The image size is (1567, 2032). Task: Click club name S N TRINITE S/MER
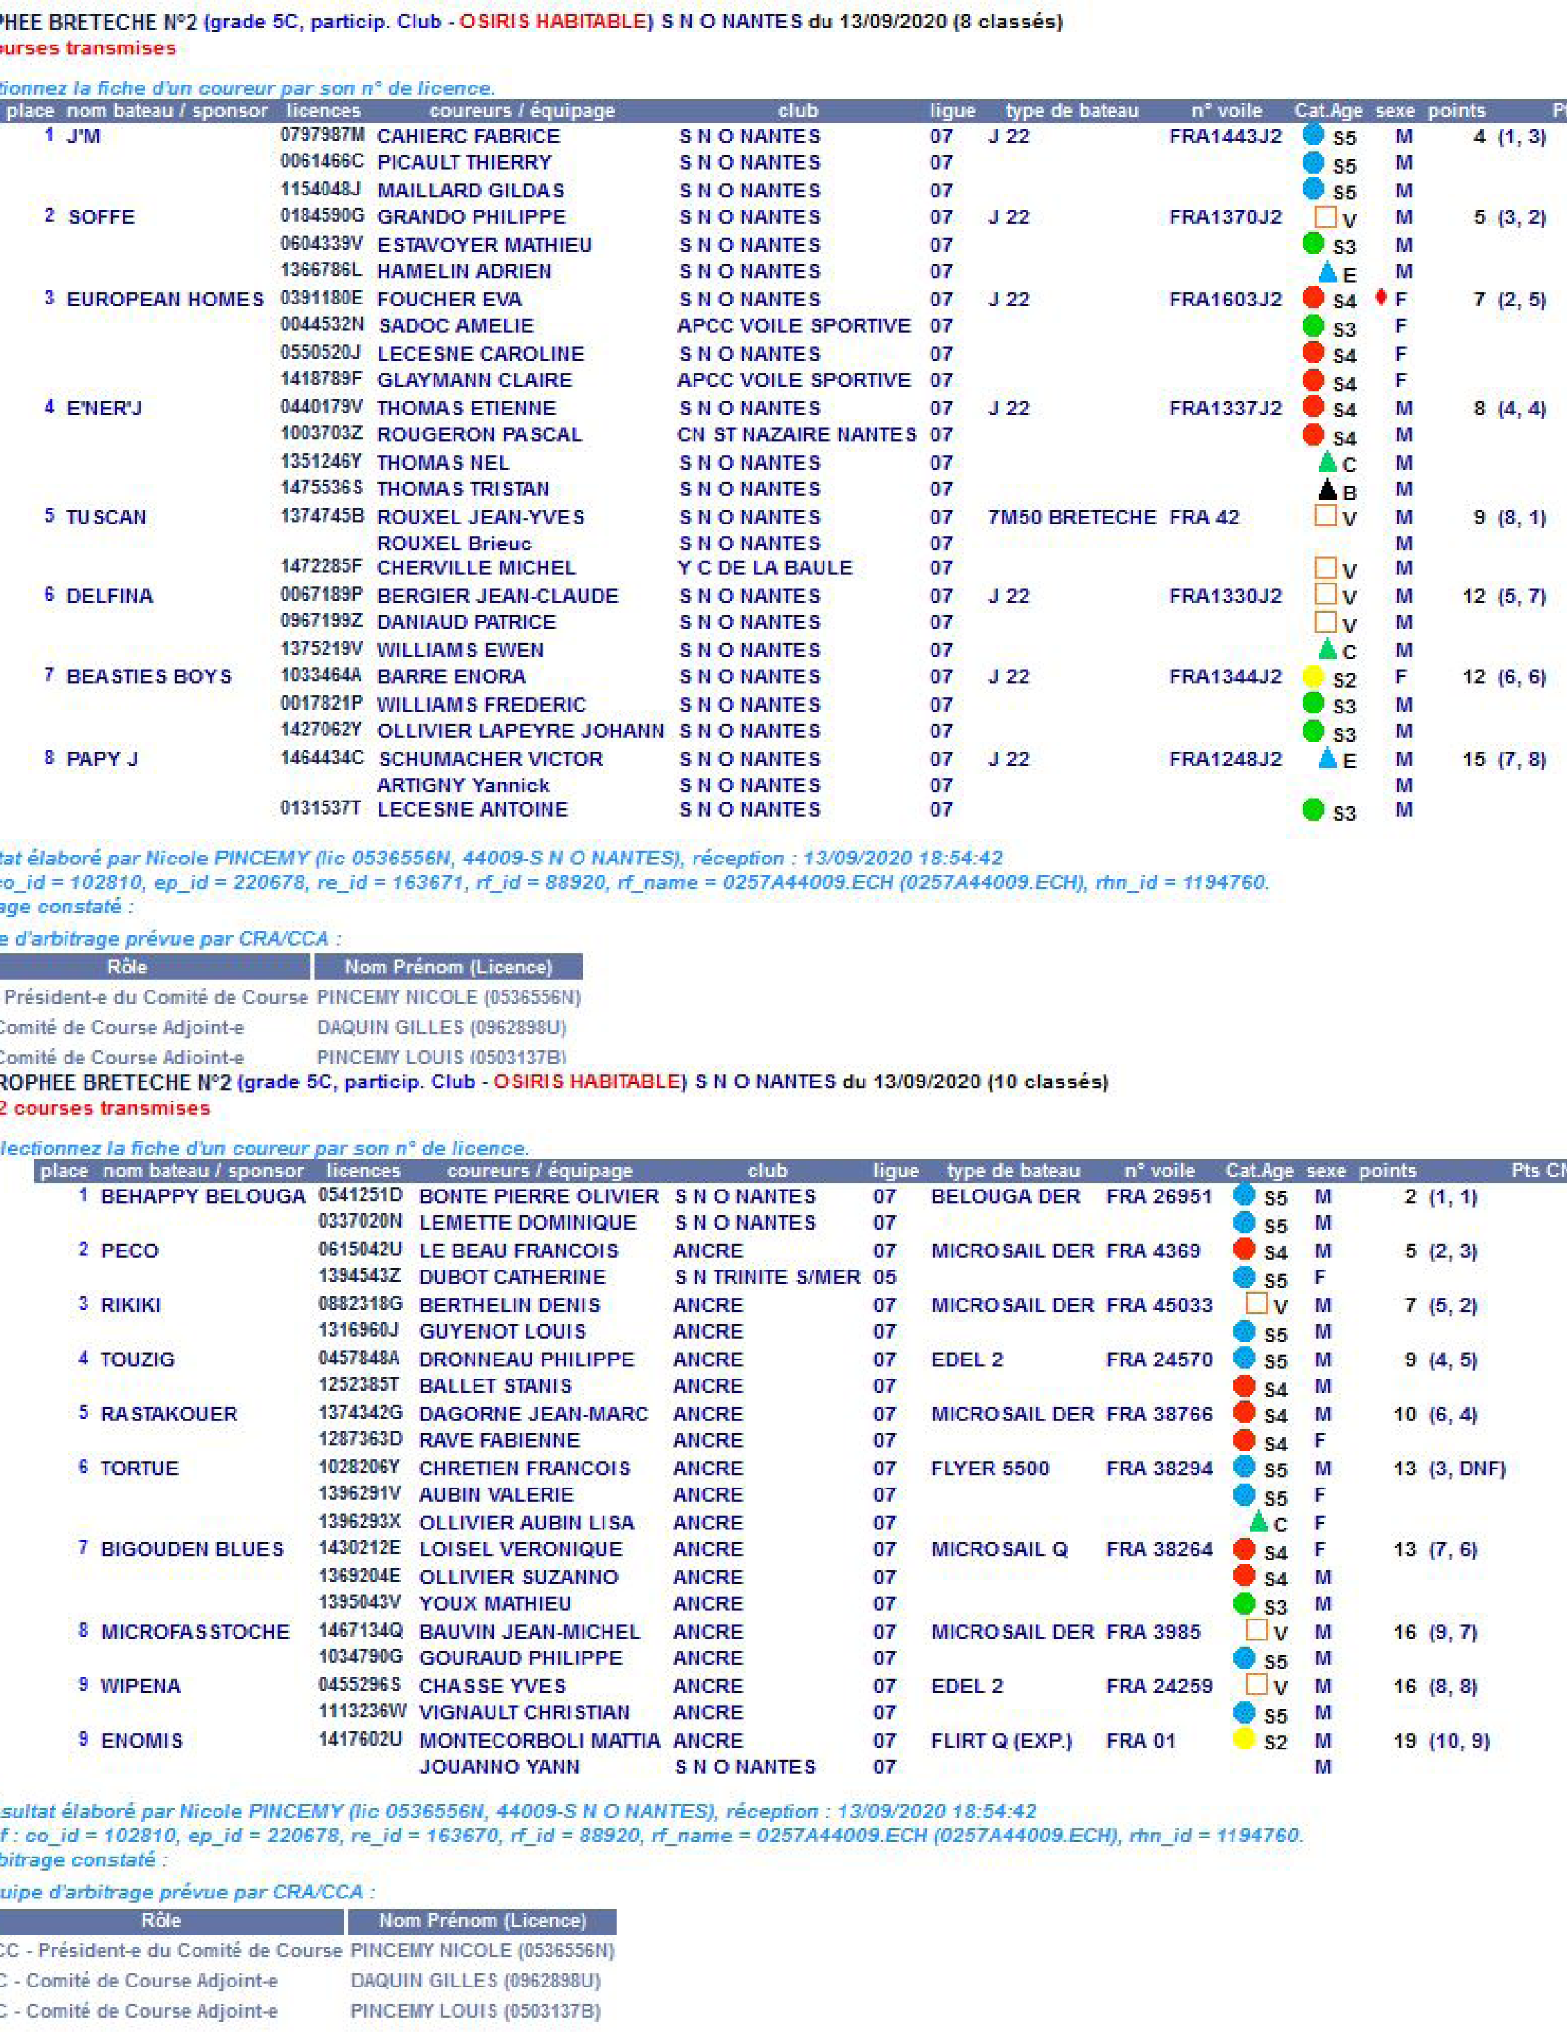[768, 1277]
